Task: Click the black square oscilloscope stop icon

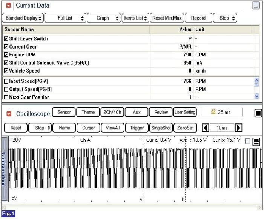Action: point(258,113)
